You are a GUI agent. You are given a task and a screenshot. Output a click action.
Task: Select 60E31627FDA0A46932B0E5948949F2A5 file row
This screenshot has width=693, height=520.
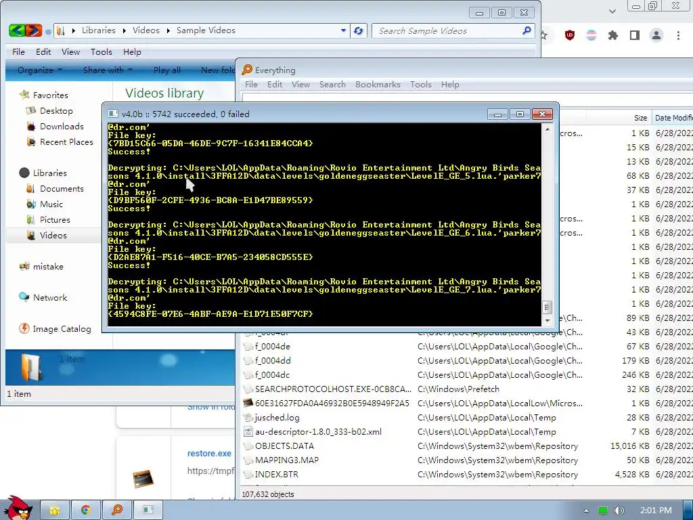[332, 404]
